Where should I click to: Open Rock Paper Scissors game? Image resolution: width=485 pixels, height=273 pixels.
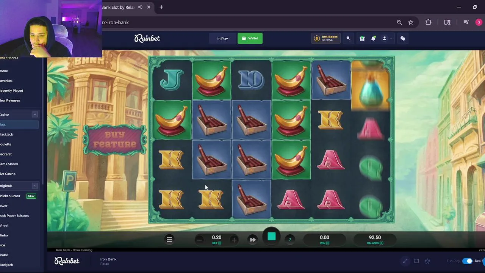coord(14,216)
